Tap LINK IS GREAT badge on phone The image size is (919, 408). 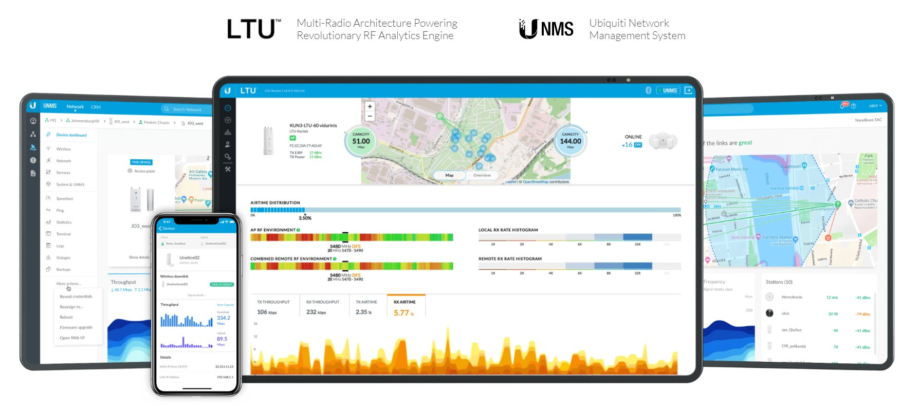[222, 284]
